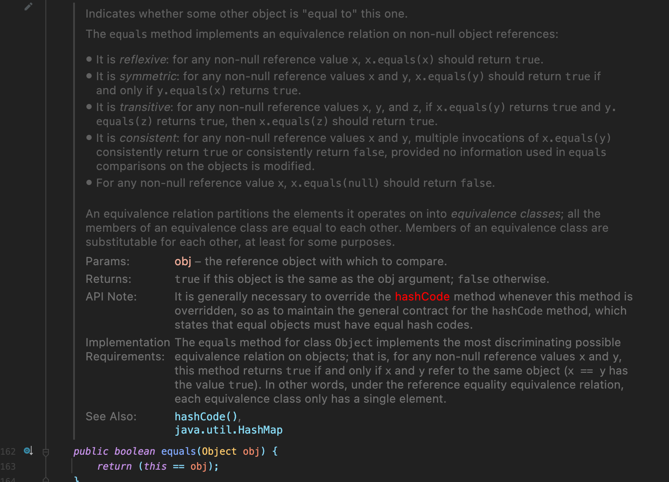
Task: Click the public keyword on line 162
Action: pos(91,451)
